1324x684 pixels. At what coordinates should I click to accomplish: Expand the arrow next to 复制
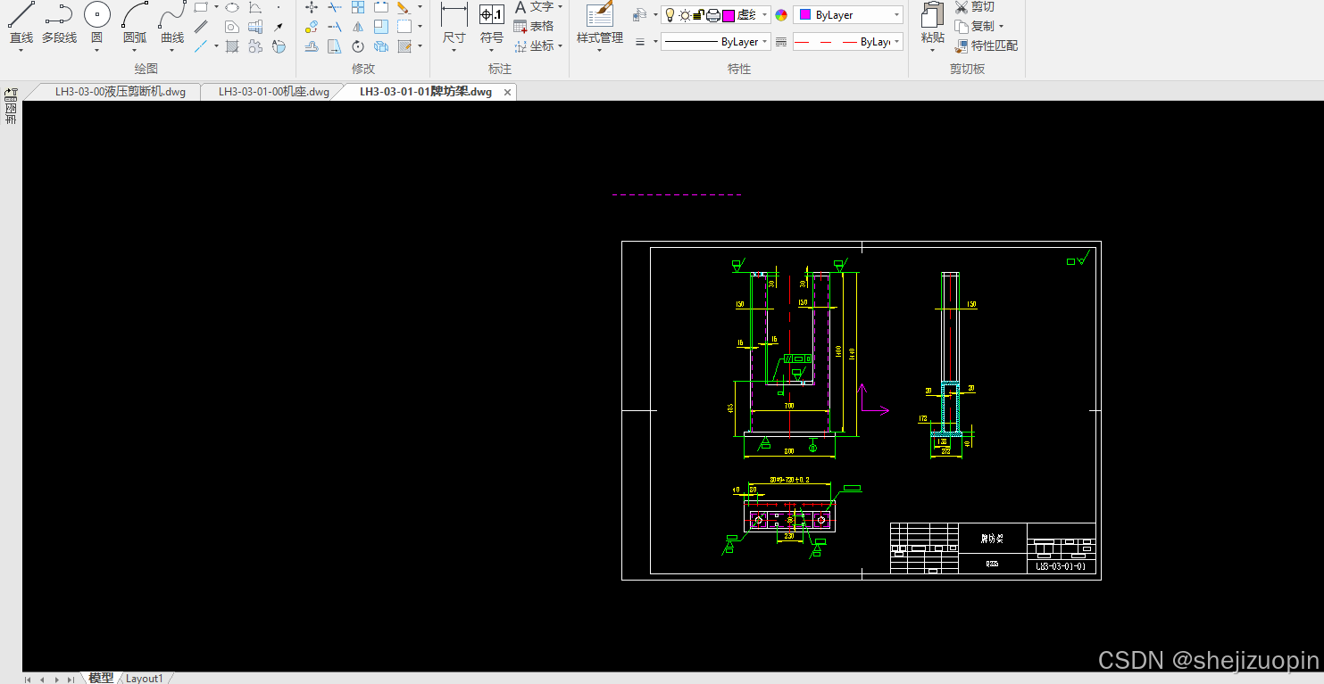click(1001, 27)
